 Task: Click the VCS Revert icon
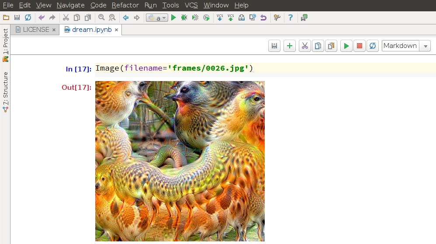click(x=263, y=18)
